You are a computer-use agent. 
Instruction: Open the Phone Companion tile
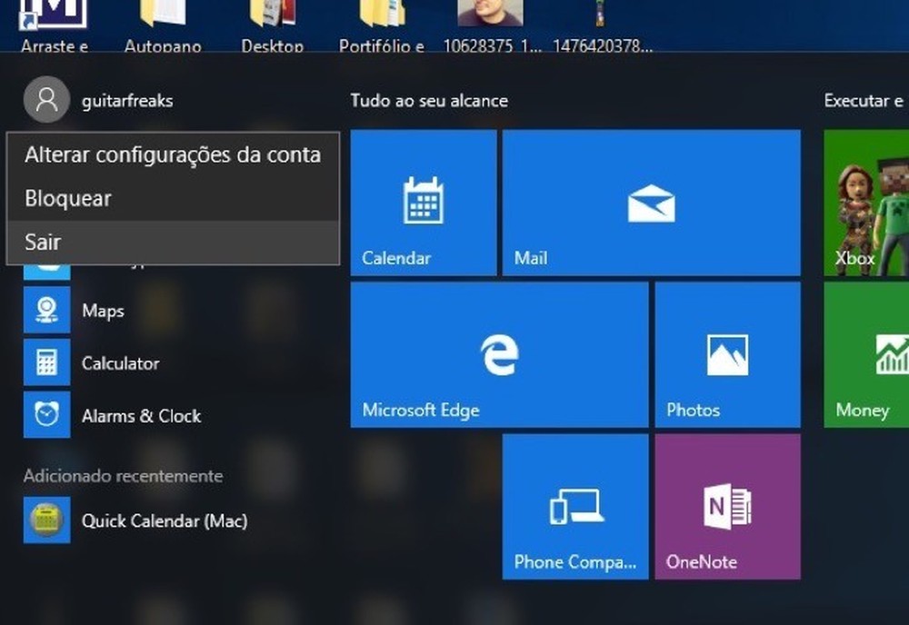tap(573, 506)
